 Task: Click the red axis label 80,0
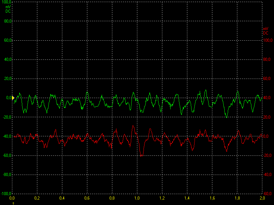[x=267, y=59]
